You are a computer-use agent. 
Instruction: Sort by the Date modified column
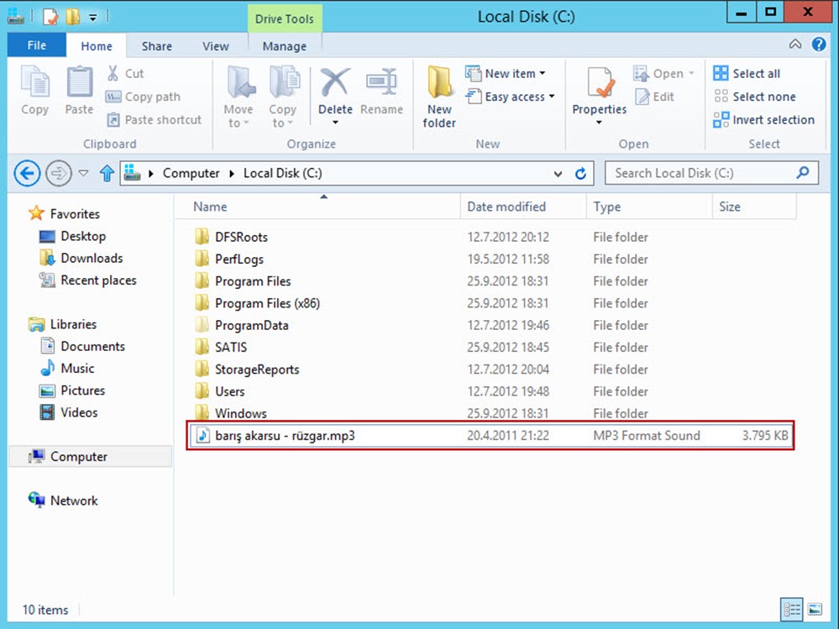coord(506,207)
